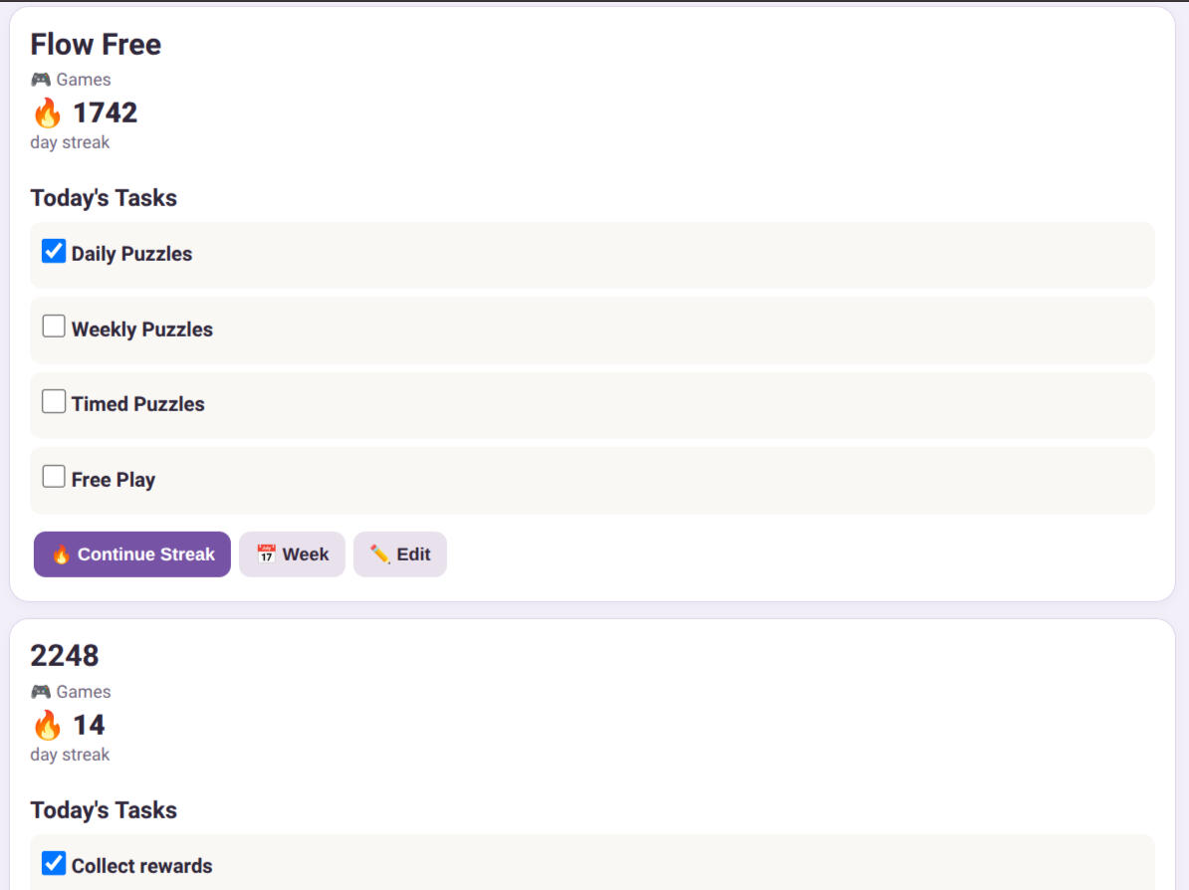Screen dimensions: 1189x890
Task: Click the 1742 streak count
Action: coord(105,112)
